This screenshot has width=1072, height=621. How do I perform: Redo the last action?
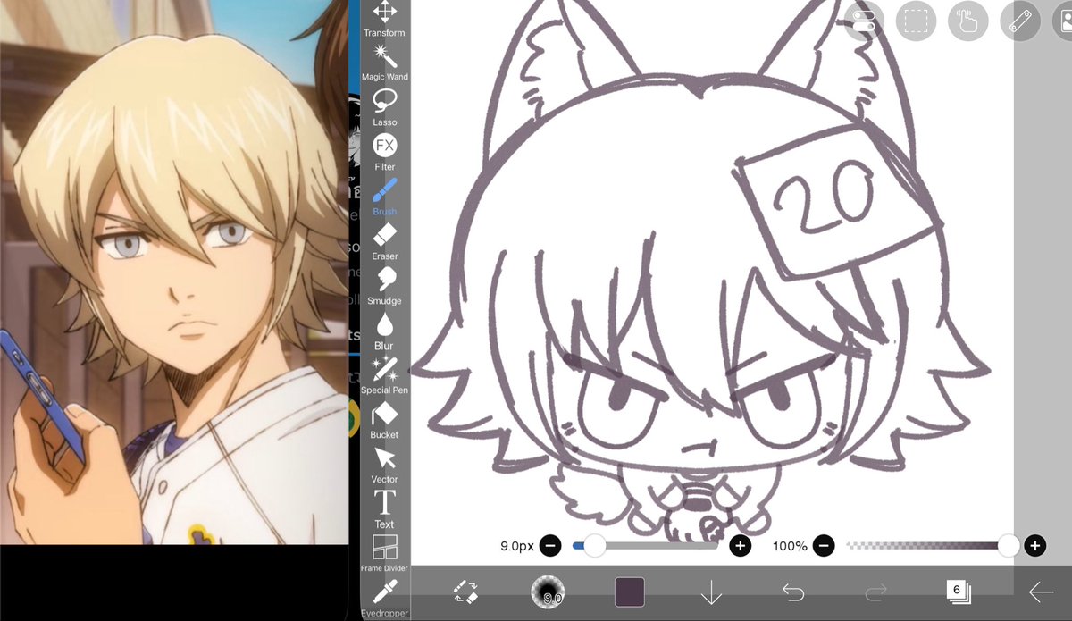(875, 592)
